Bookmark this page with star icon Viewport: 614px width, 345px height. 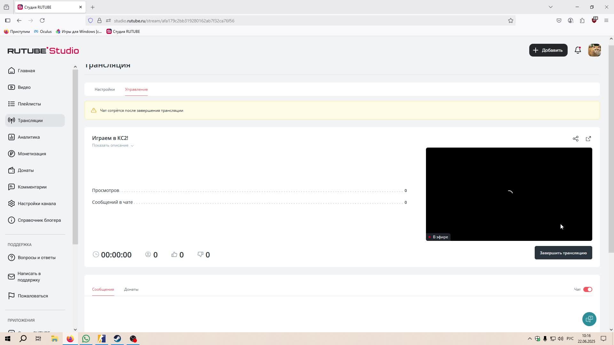point(511,20)
